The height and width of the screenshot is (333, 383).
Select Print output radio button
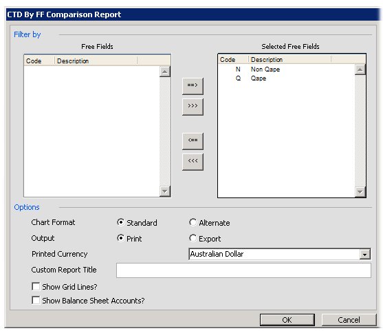coord(120,238)
